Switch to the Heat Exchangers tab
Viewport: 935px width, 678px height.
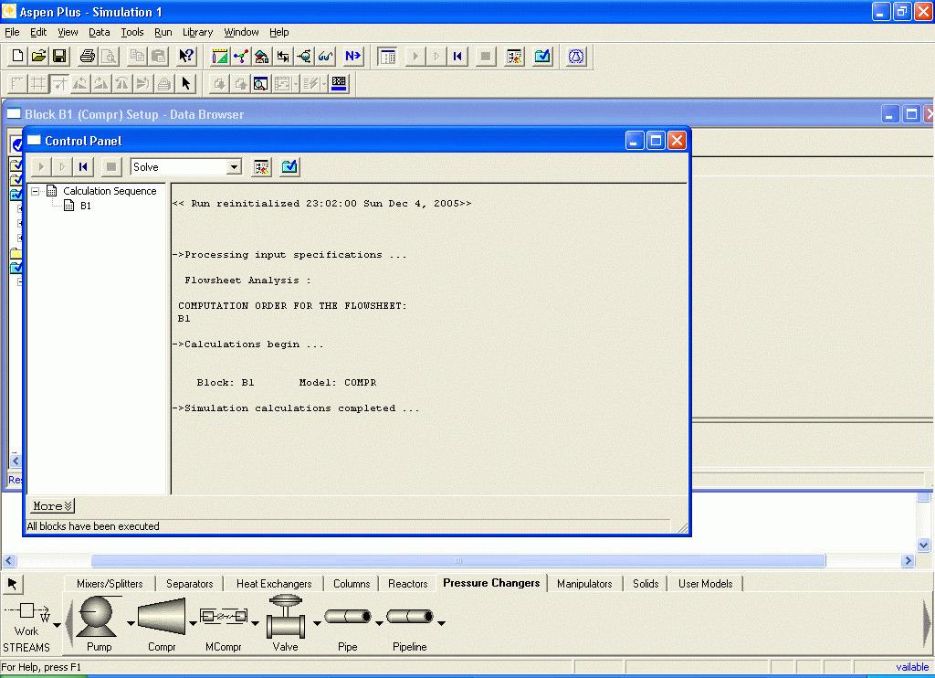274,584
